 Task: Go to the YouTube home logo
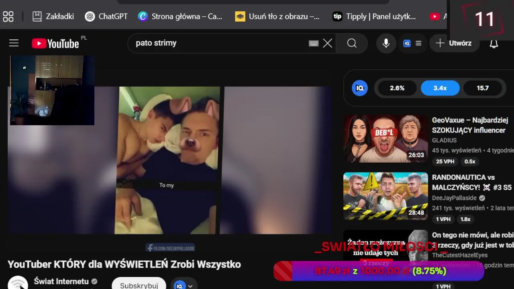pos(56,43)
